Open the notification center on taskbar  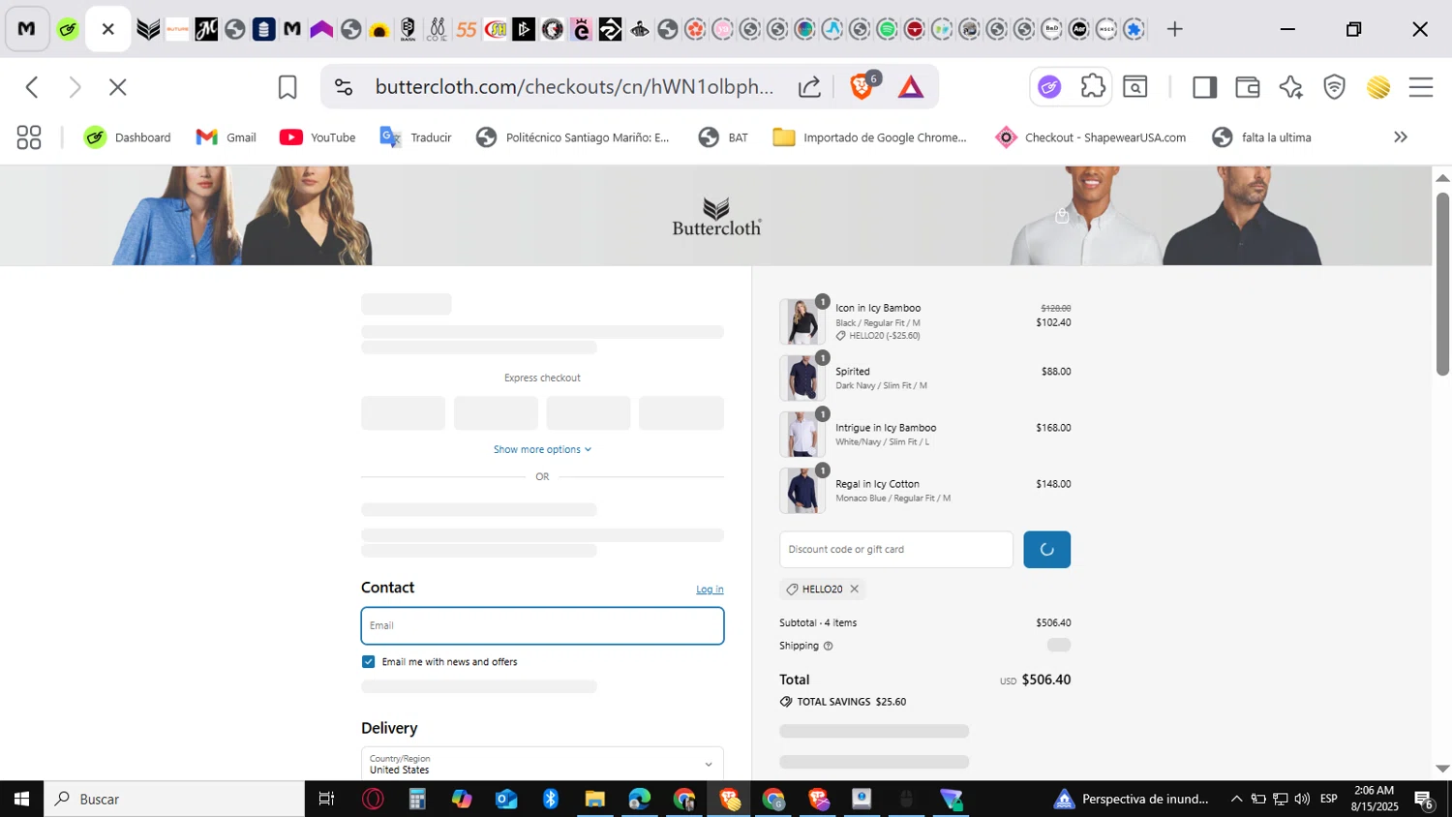pos(1424,799)
